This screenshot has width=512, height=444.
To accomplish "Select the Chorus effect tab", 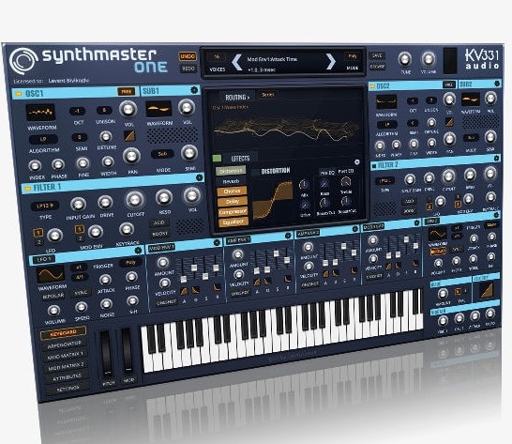I will [232, 191].
